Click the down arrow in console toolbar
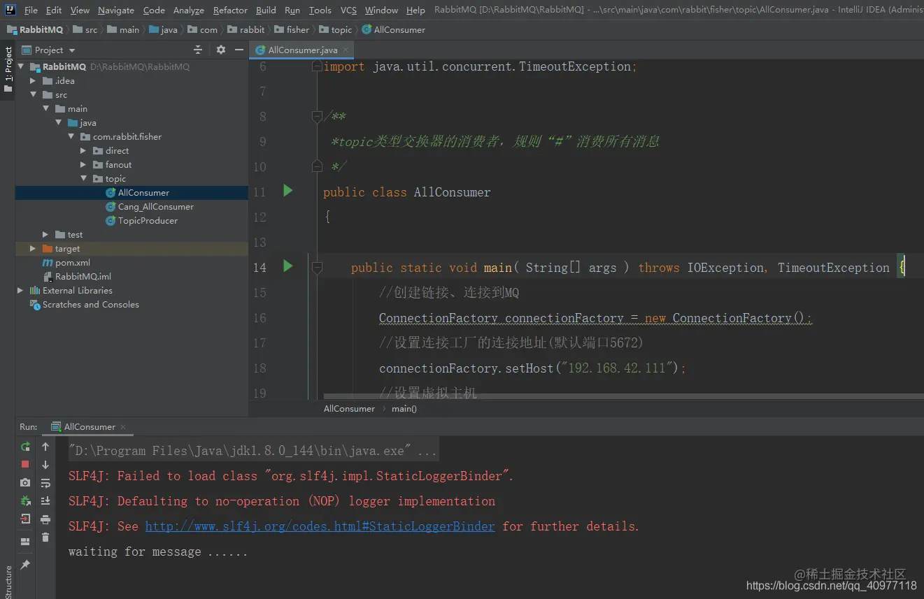 [45, 464]
